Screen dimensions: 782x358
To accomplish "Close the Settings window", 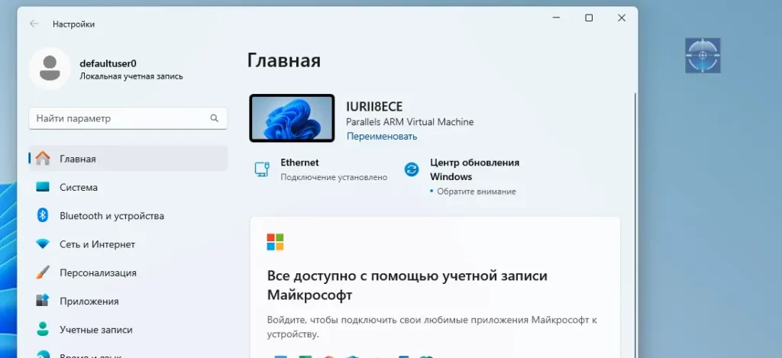I will 622,18.
